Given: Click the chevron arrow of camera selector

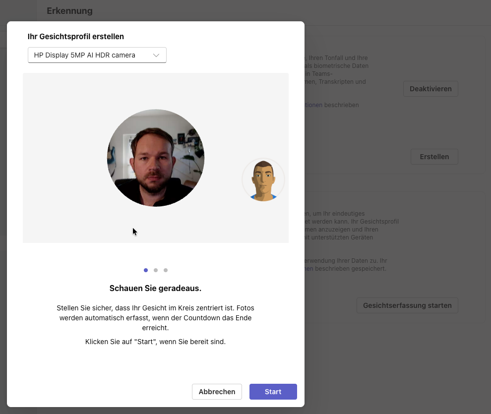Looking at the screenshot, I should pos(156,56).
